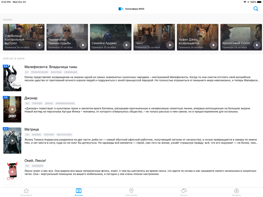Open the Профиль tab
Viewport: 263px width, 197px height.
click(236, 192)
